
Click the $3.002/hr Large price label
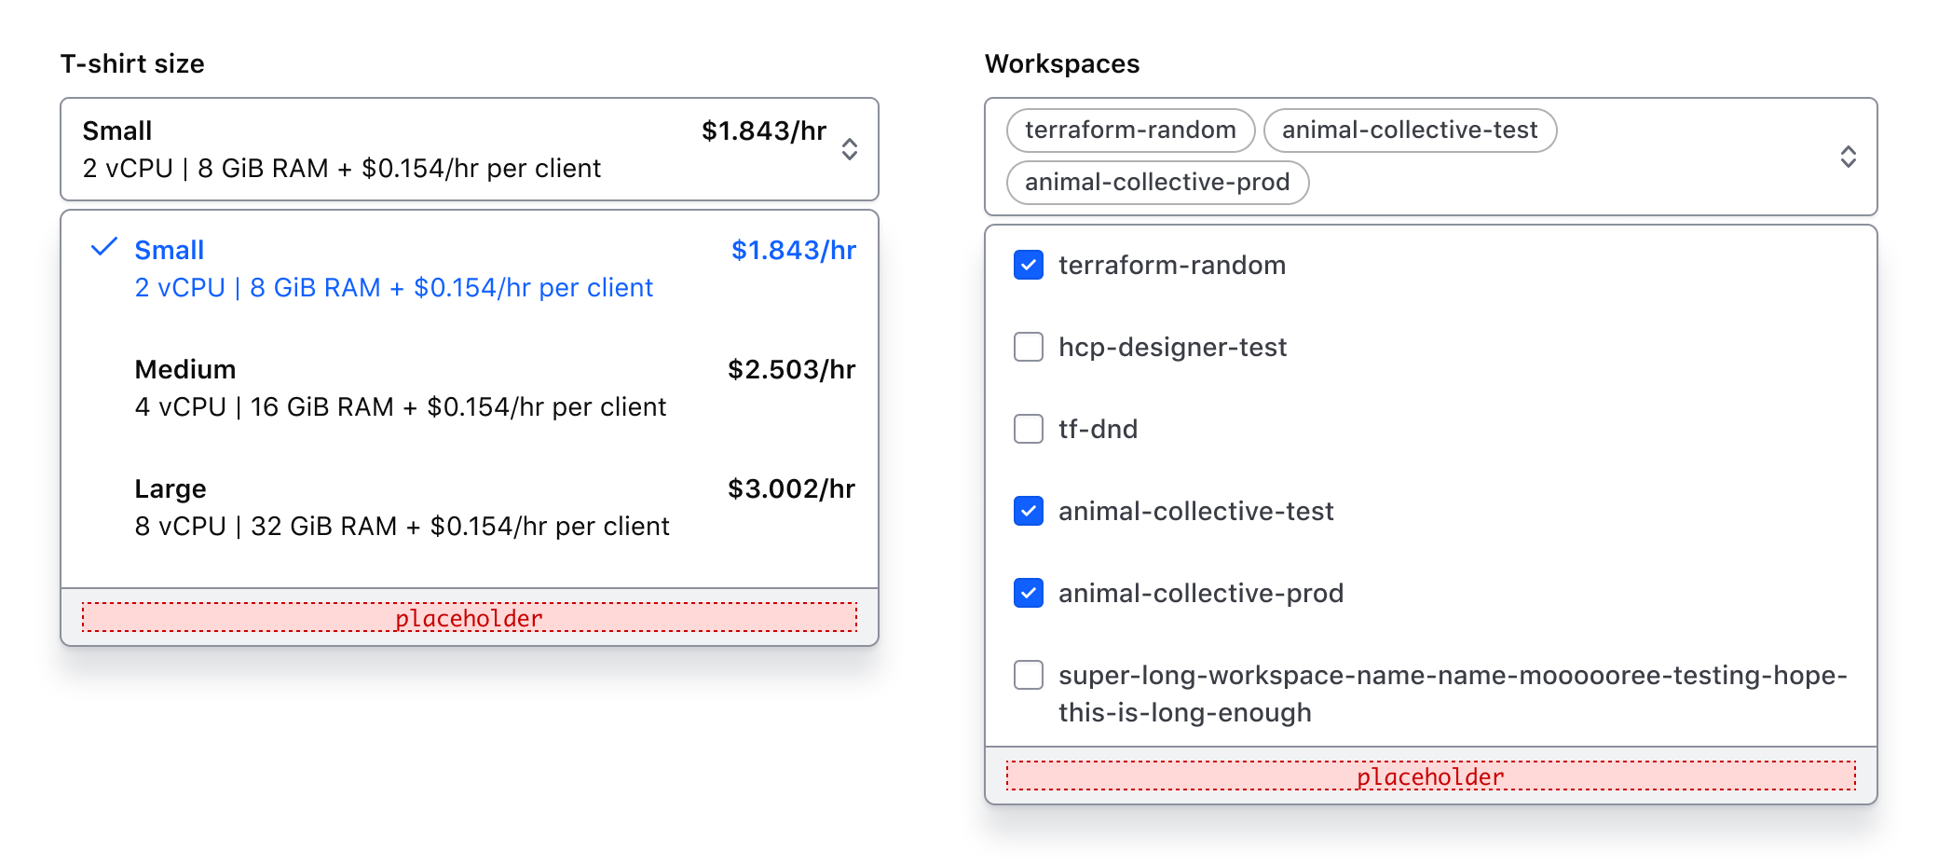[x=792, y=487]
